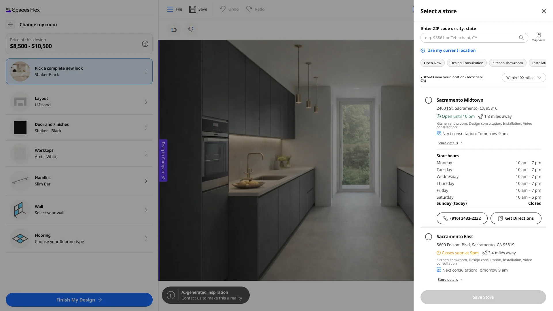The image size is (553, 311).
Task: Open price info icon
Action: pyautogui.click(x=145, y=44)
